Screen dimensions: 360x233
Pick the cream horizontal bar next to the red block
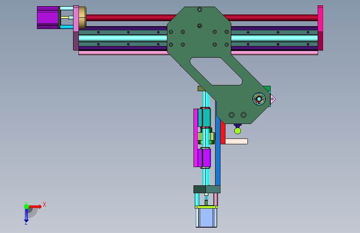pyautogui.click(x=236, y=141)
